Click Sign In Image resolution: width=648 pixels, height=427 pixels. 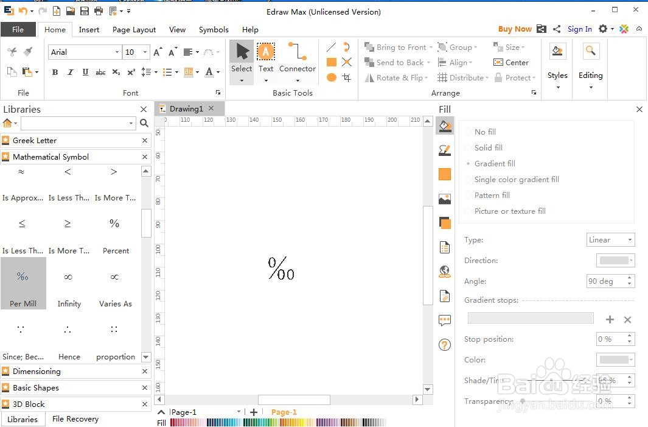pyautogui.click(x=579, y=29)
